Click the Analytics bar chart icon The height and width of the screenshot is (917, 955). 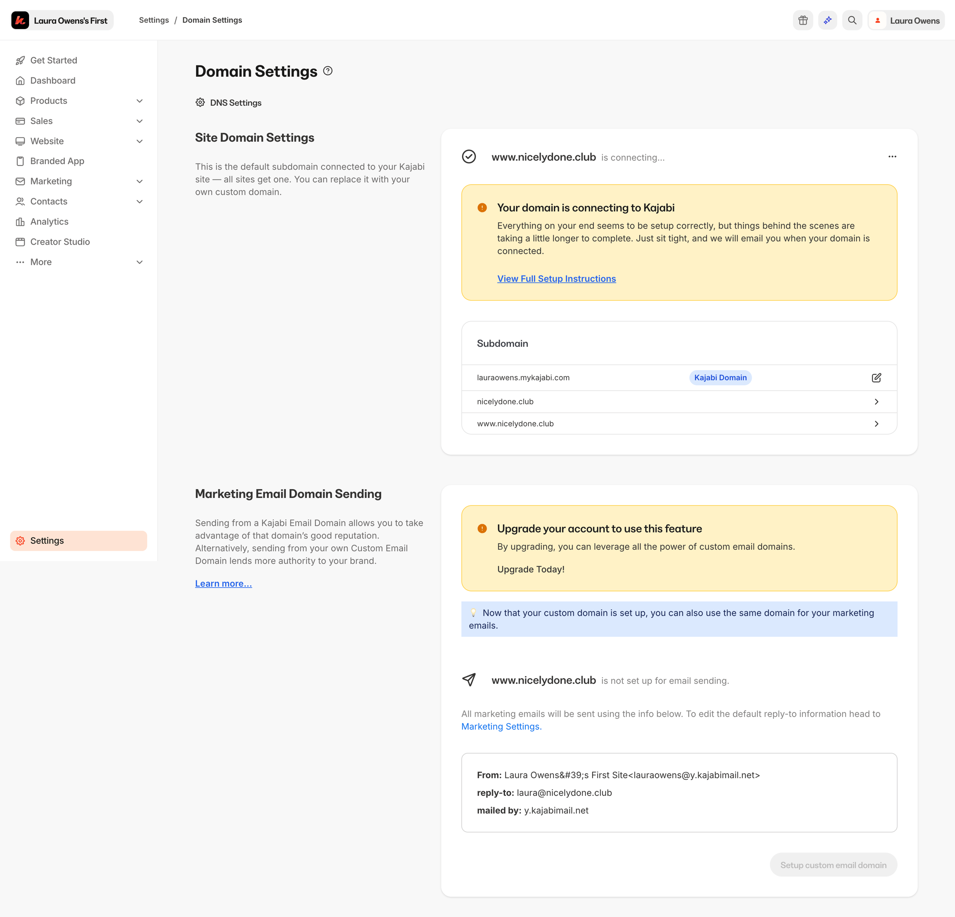coord(20,221)
